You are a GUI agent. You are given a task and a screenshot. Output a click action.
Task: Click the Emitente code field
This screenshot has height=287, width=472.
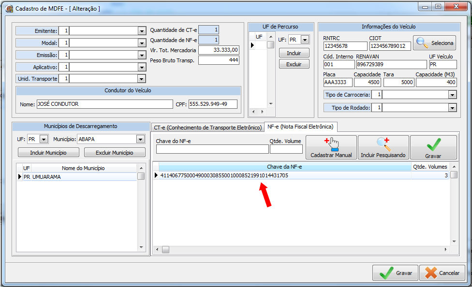tap(64, 31)
